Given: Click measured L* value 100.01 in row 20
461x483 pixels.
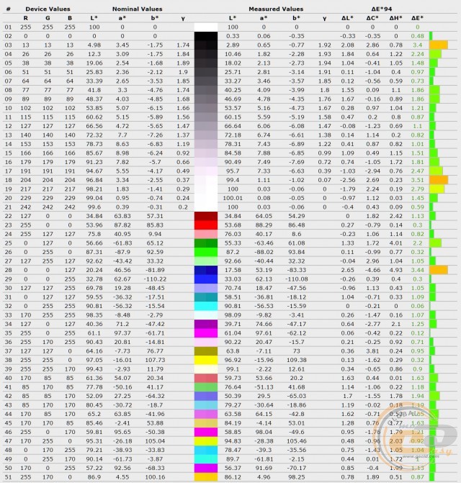Looking at the screenshot, I should click(x=233, y=198).
